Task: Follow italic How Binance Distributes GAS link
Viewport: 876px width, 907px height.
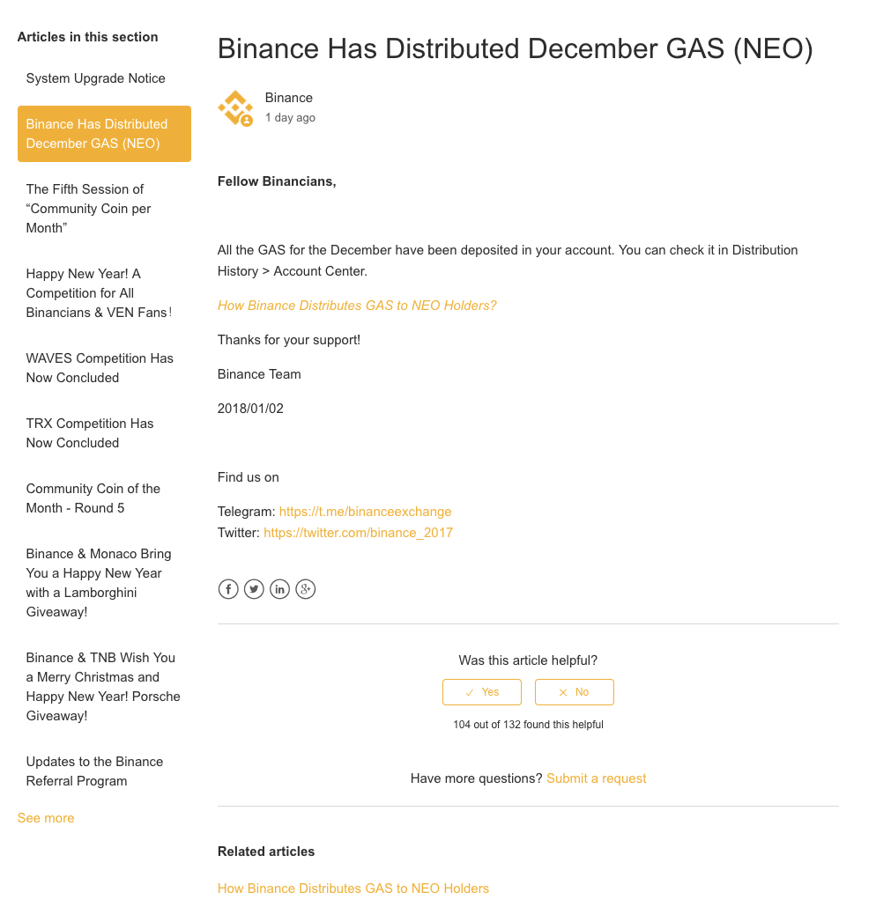Action: (357, 306)
